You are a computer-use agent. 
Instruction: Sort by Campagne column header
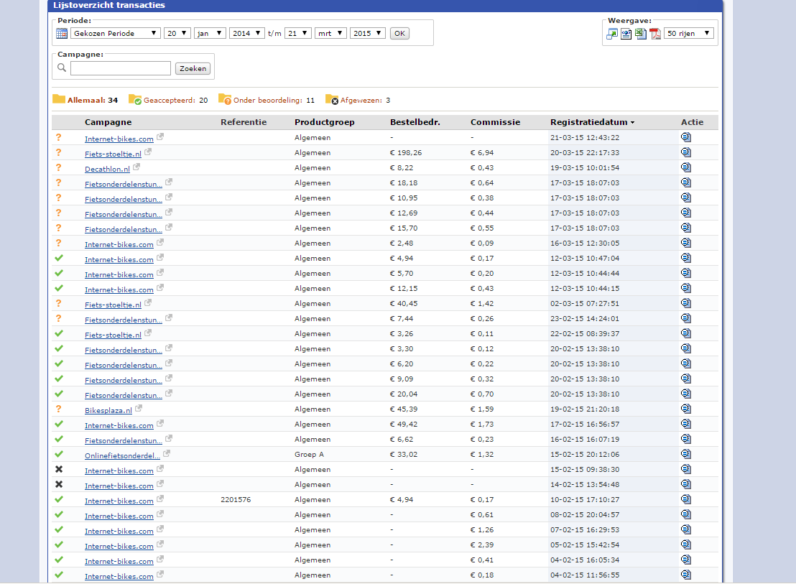click(x=108, y=122)
